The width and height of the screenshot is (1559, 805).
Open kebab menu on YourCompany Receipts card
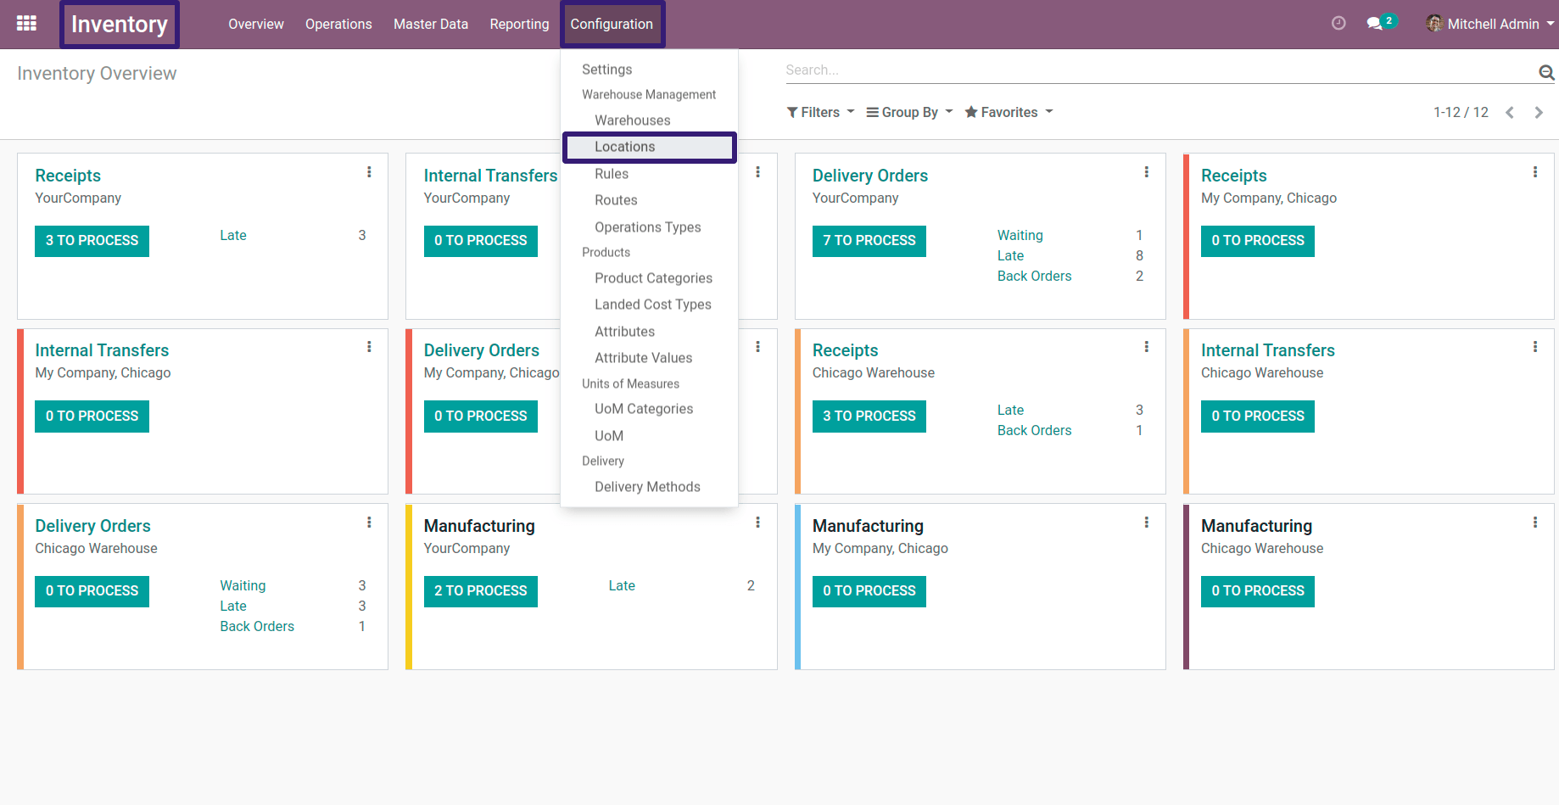369,172
